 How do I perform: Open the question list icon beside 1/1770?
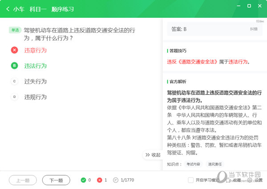click(116, 180)
